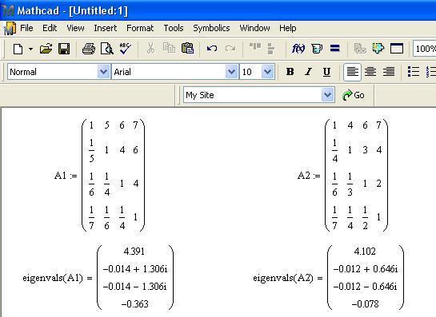436x317 pixels.
Task: Click the -0.014 + 1.306i eigenvalue
Action: click(x=135, y=269)
